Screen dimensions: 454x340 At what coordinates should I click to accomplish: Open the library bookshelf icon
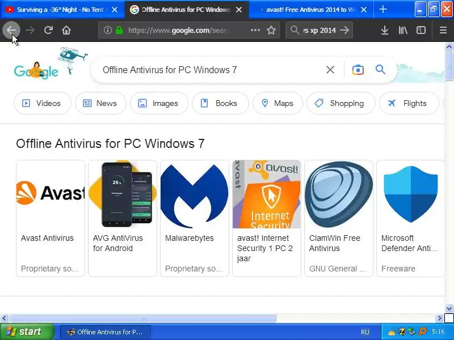403,30
